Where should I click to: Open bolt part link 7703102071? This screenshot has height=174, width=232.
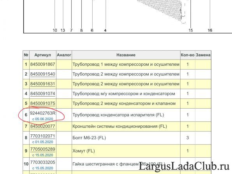pos(42,136)
